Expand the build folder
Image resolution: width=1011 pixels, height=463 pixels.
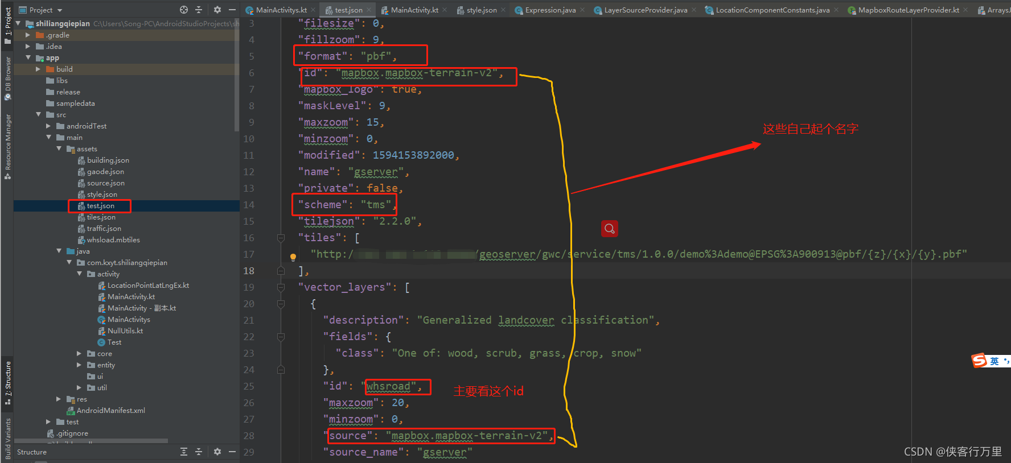pos(38,69)
